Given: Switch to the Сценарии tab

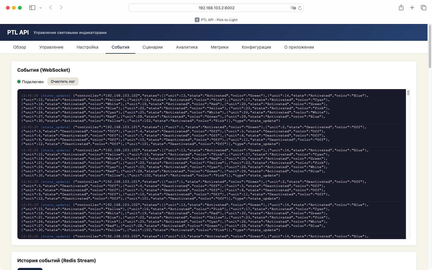Looking at the screenshot, I should pos(152,47).
